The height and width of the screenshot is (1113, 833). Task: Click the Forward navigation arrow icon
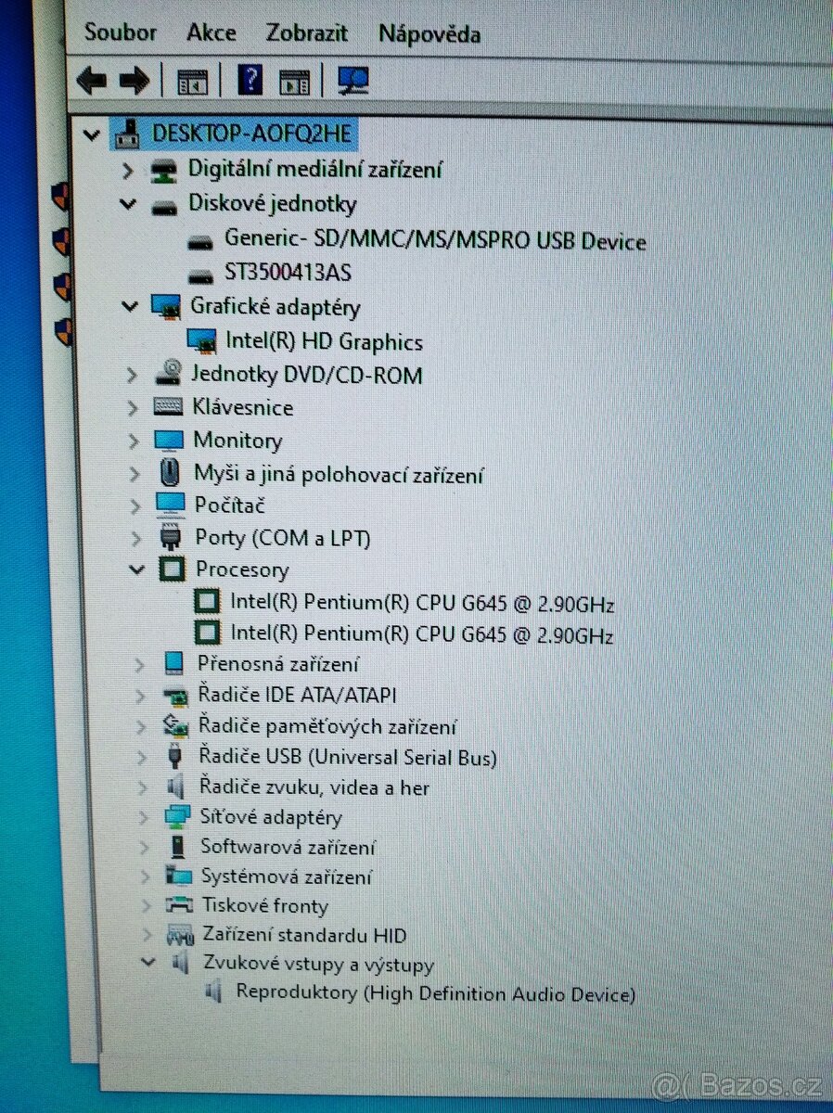coord(133,81)
